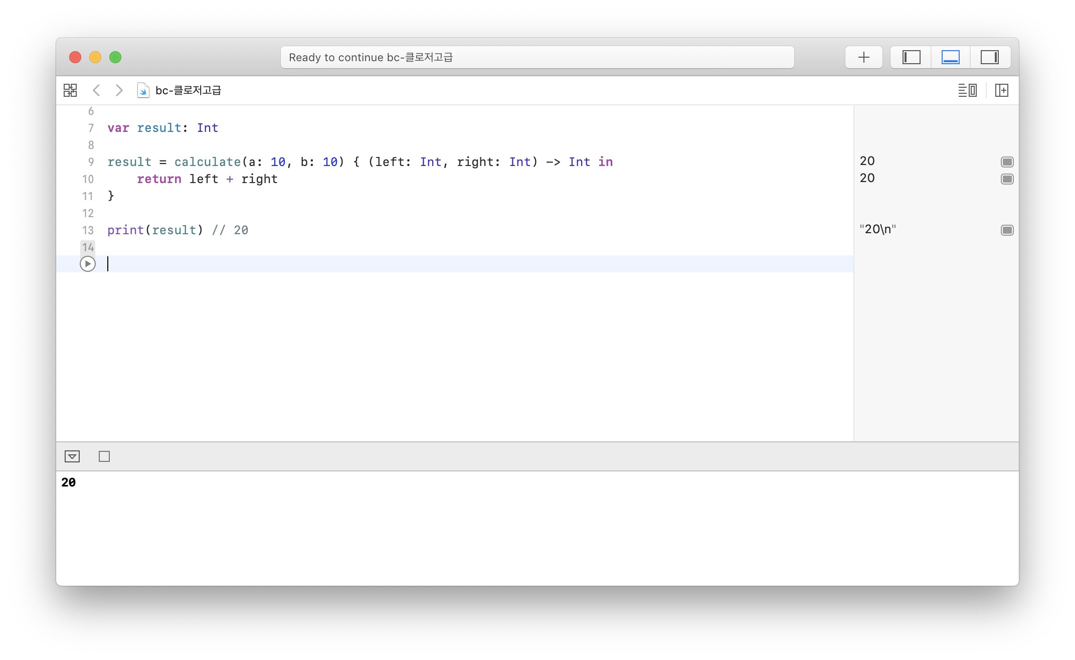
Task: Open the adjust editor options icon
Action: (x=967, y=90)
